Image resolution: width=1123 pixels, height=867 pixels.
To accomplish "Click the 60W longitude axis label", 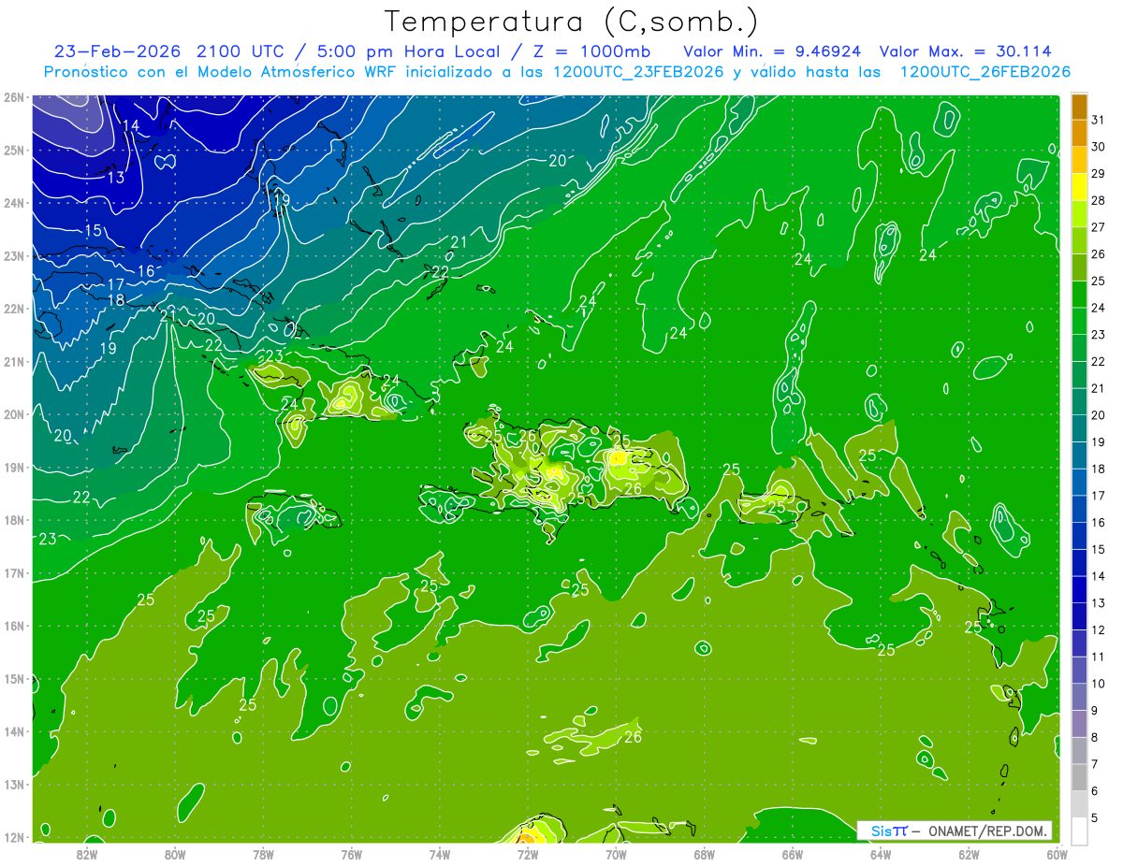I will pyautogui.click(x=1057, y=854).
